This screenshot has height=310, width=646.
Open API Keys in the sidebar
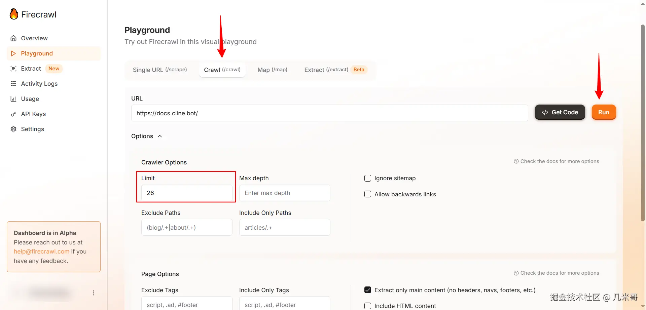click(x=53, y=114)
